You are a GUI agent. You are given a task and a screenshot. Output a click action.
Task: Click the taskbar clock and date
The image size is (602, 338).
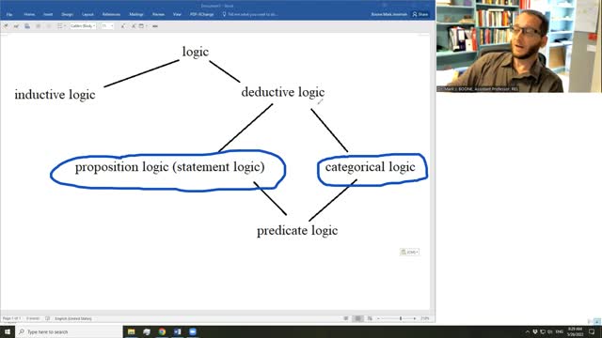[x=575, y=331]
